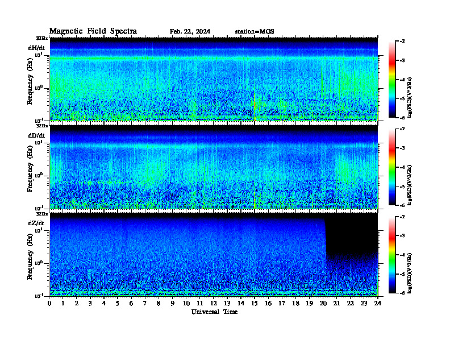Click hour '8' tick label on time axis
450x348 pixels.
coord(159,303)
